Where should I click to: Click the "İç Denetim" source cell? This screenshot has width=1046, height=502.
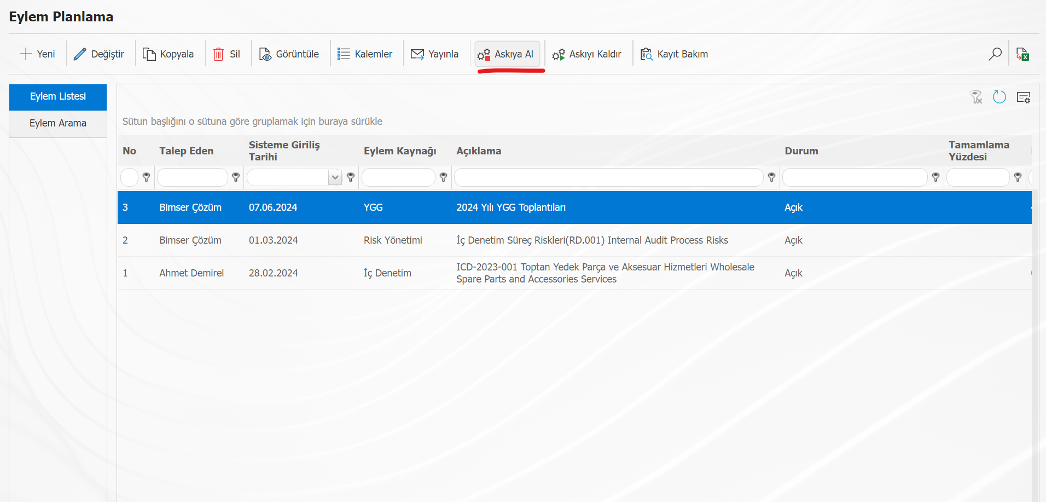tap(387, 273)
